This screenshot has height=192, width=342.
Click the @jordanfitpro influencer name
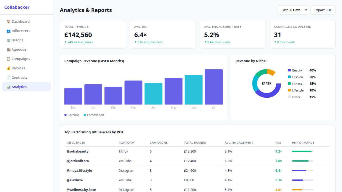78,161
